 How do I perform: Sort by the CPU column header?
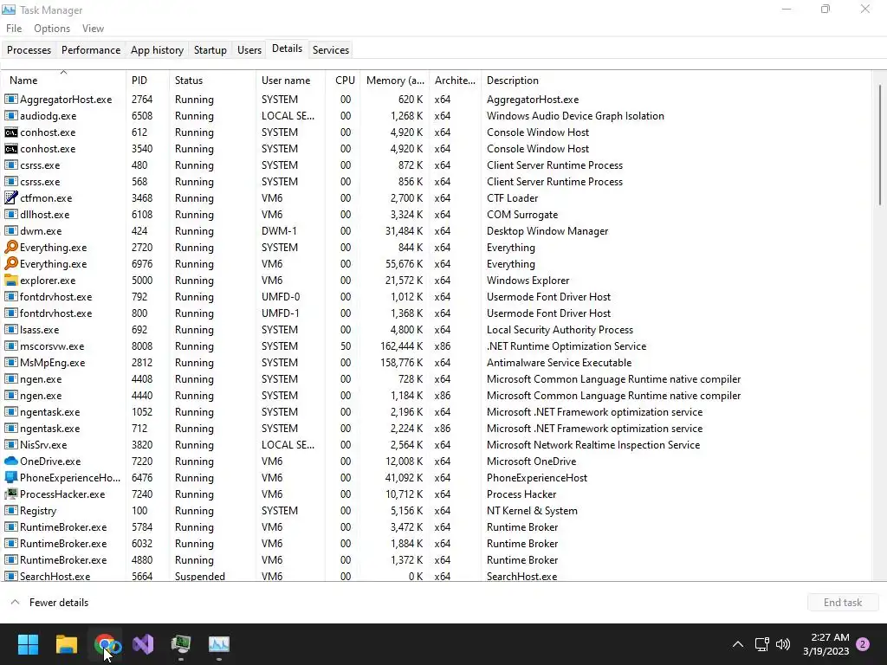[x=343, y=81]
